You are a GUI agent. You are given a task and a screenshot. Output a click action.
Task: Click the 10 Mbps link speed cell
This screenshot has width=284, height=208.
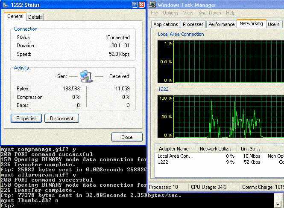(252, 156)
